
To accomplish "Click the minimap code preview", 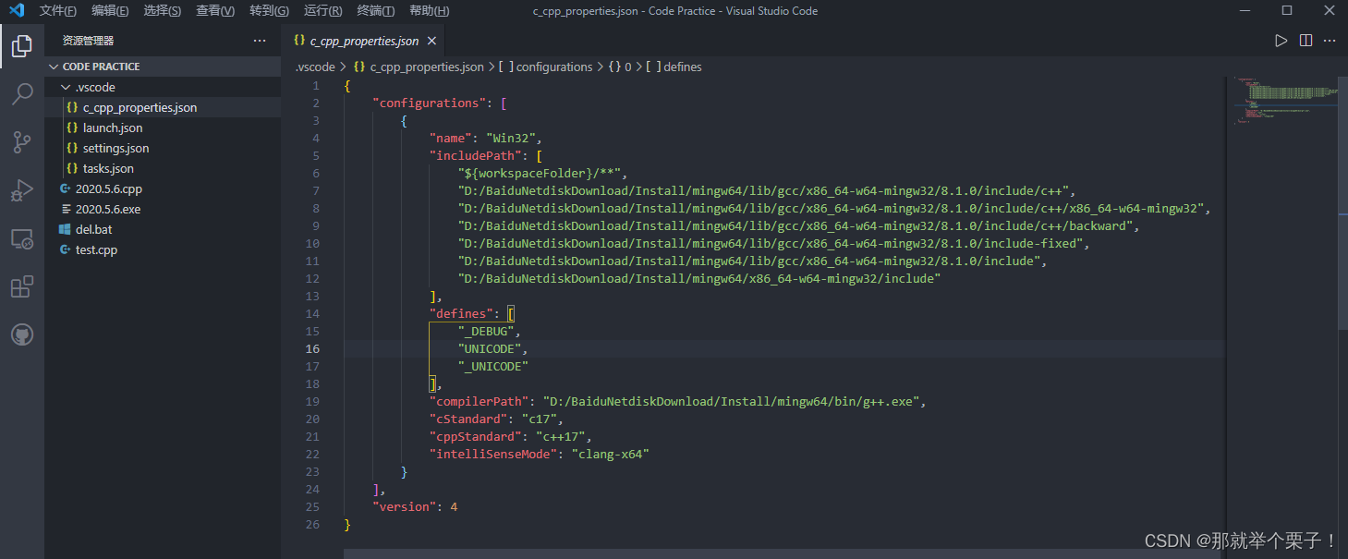I will coord(1284,102).
